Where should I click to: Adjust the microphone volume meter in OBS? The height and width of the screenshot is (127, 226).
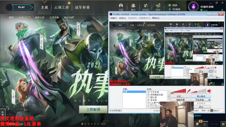[x=178, y=91]
